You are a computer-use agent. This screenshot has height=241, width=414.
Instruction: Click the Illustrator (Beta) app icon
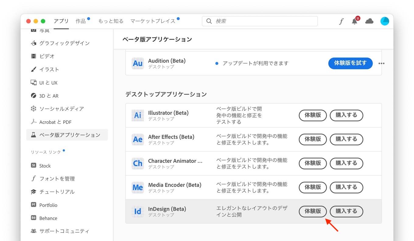pos(138,115)
